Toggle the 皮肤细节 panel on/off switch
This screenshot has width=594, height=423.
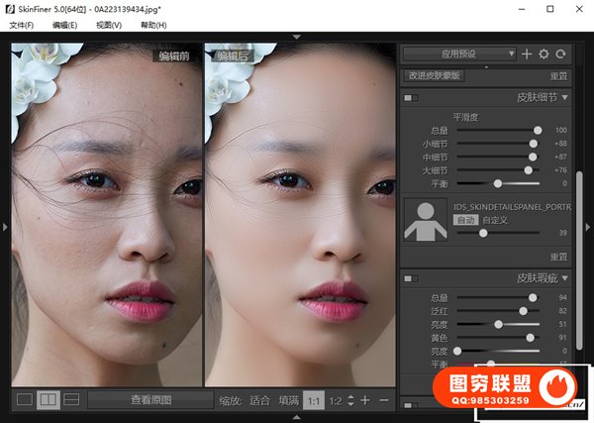[411, 98]
